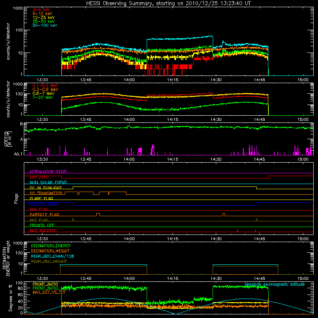Select the PARTICLE_FLAG label

tap(45, 214)
